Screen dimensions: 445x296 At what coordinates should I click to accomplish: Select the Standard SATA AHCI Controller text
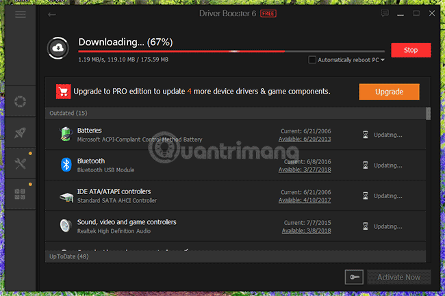pos(117,200)
